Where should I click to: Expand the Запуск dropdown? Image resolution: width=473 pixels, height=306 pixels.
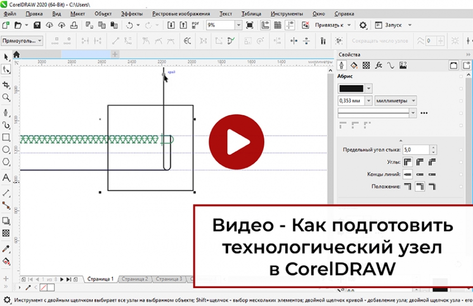[x=409, y=25]
